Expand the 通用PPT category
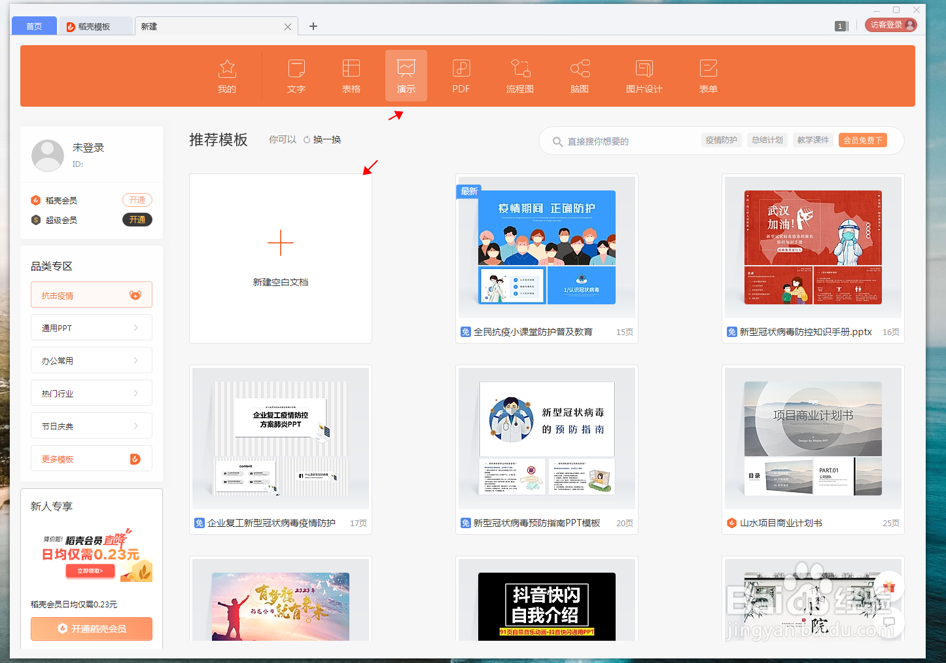The height and width of the screenshot is (663, 946). pyautogui.click(x=91, y=327)
